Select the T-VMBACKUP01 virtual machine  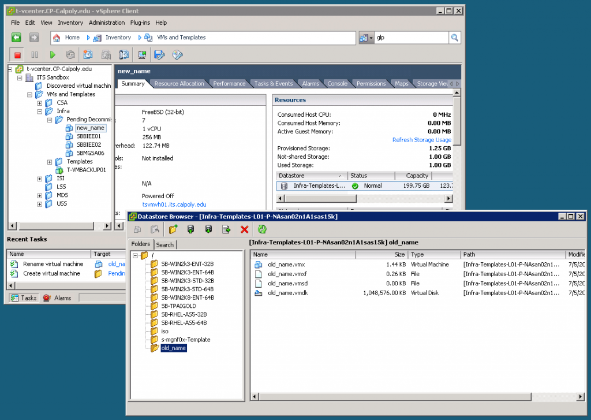pyautogui.click(x=87, y=170)
